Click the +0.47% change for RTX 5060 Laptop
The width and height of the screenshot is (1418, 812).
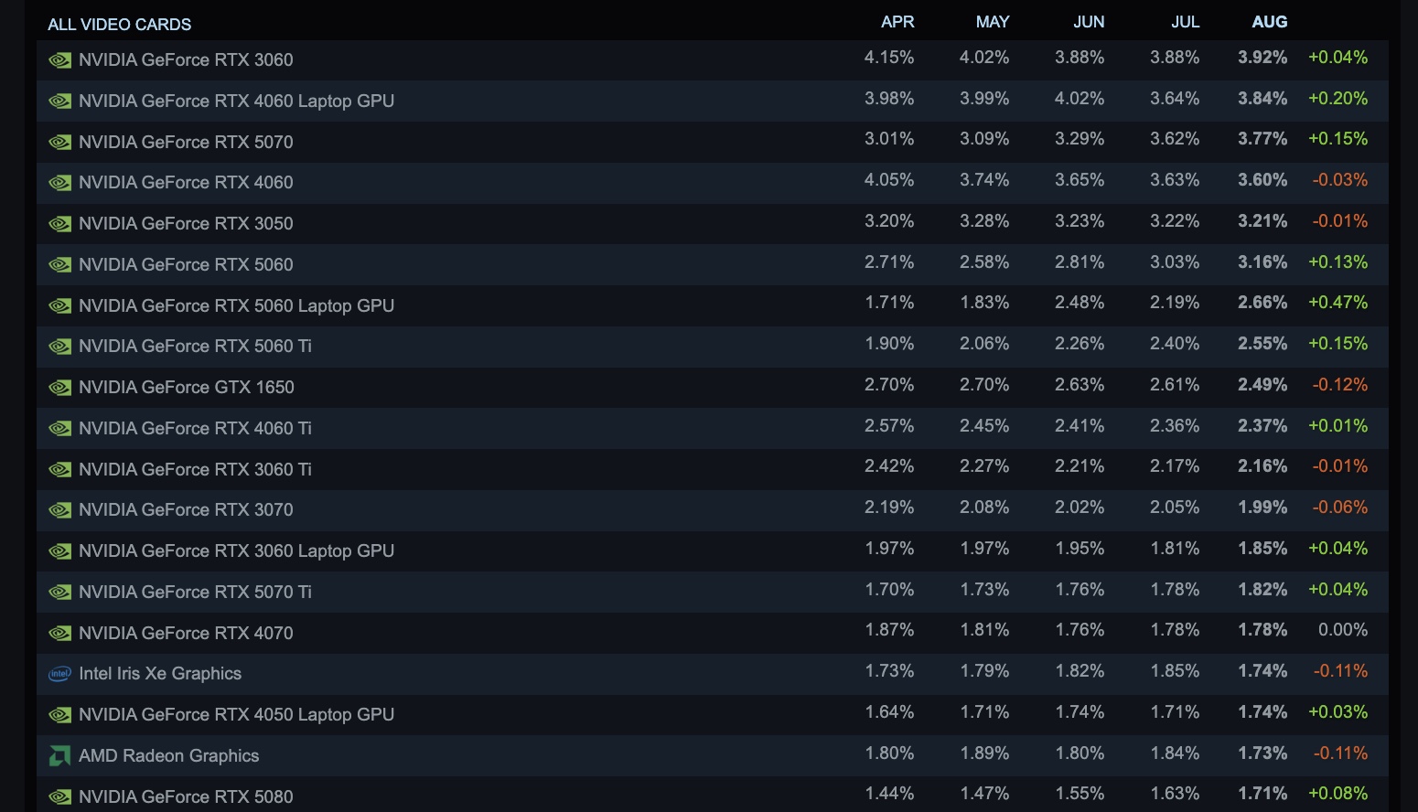(x=1338, y=303)
